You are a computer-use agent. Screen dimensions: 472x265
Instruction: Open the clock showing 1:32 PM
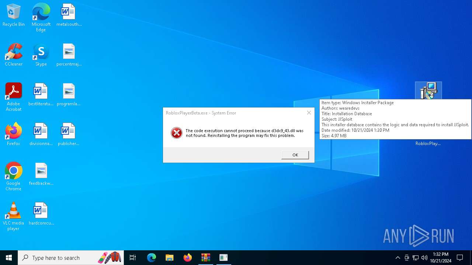441,258
